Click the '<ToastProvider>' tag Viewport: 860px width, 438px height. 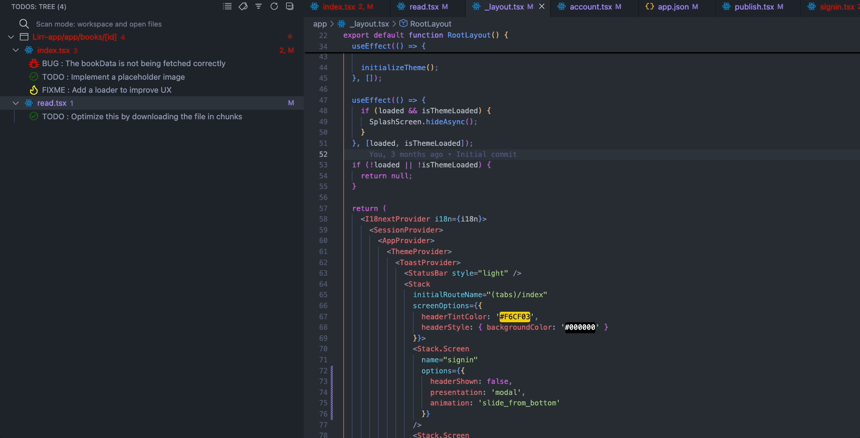[428, 263]
